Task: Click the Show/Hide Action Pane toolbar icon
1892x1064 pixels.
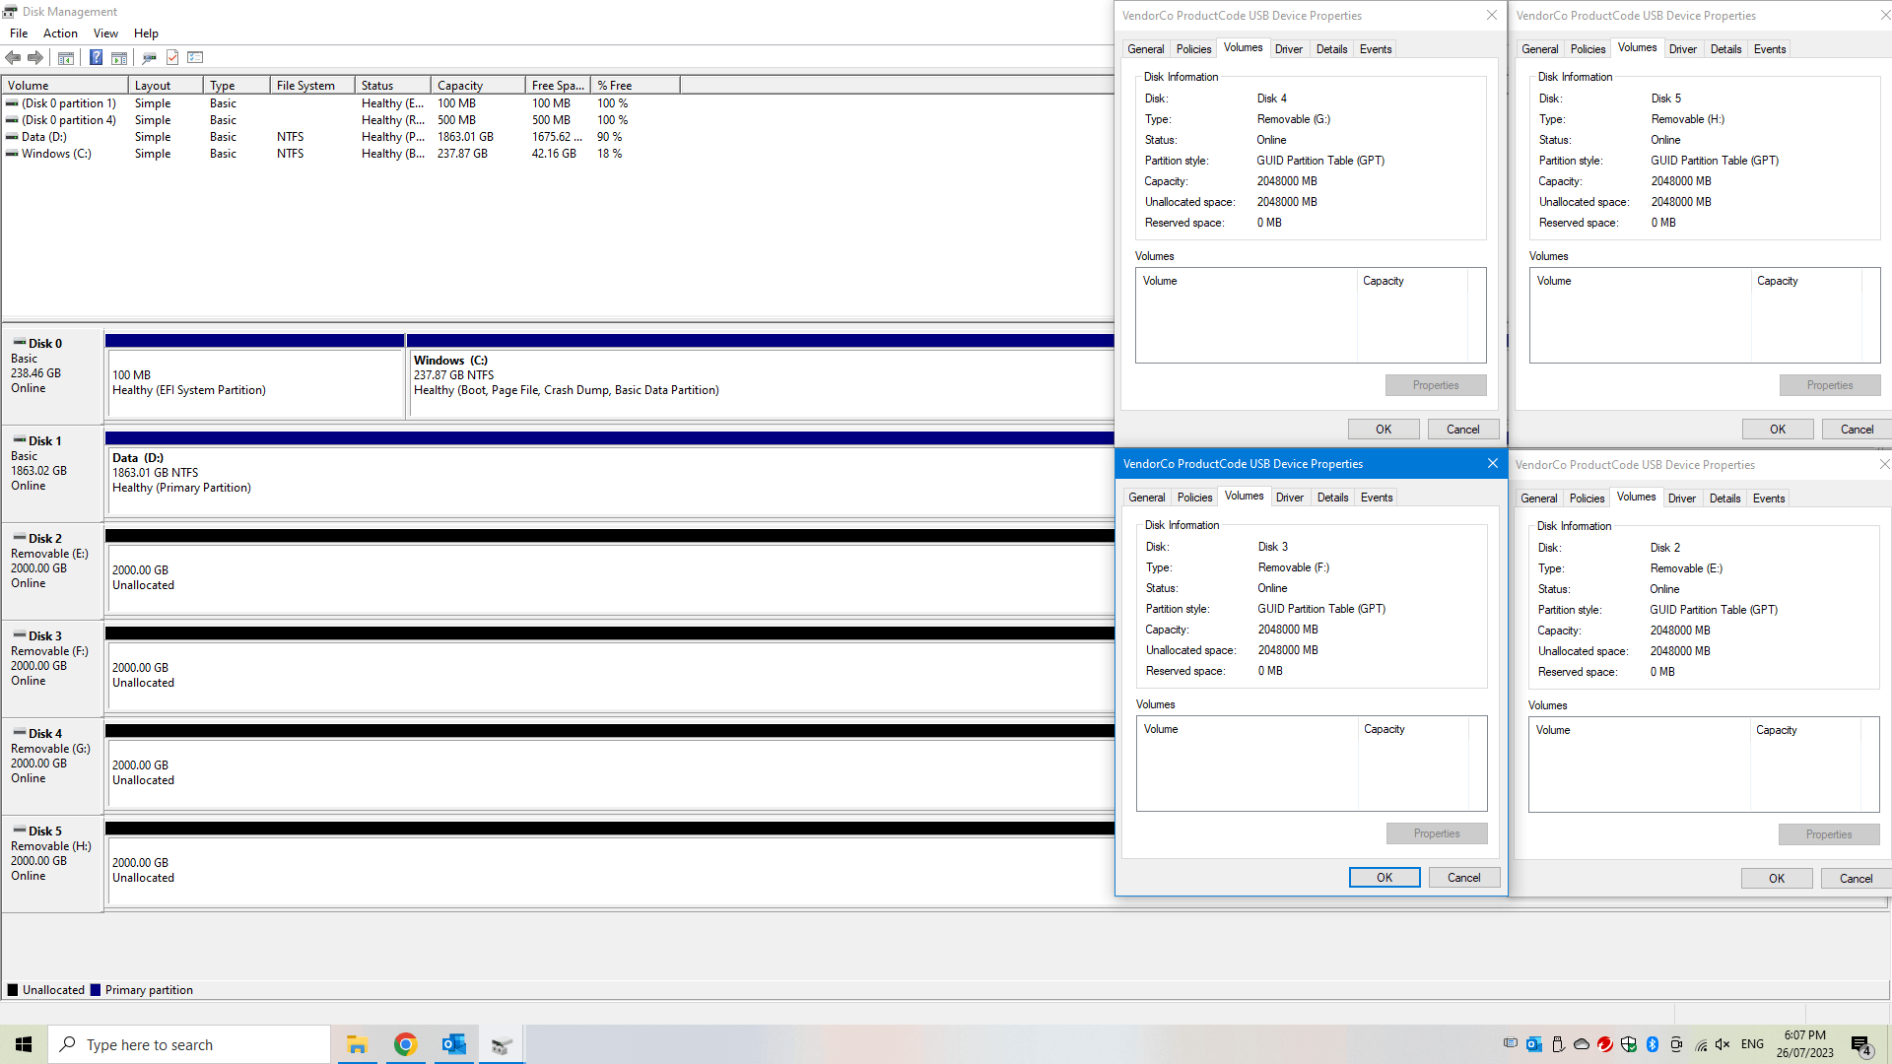Action: 119,57
